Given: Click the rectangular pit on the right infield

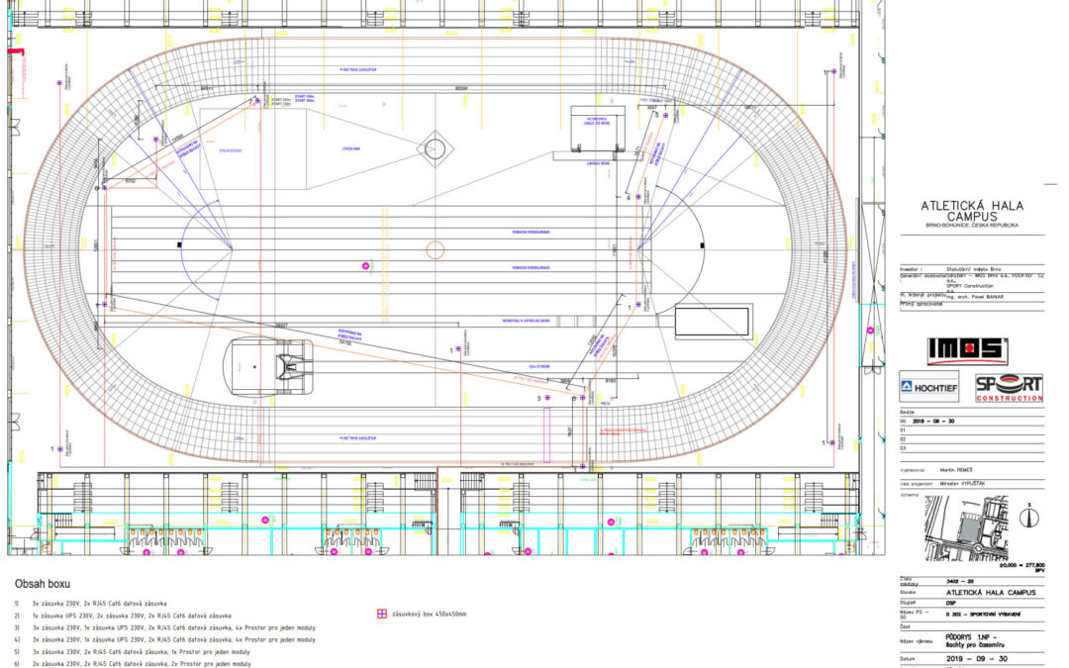Looking at the screenshot, I should [x=712, y=322].
